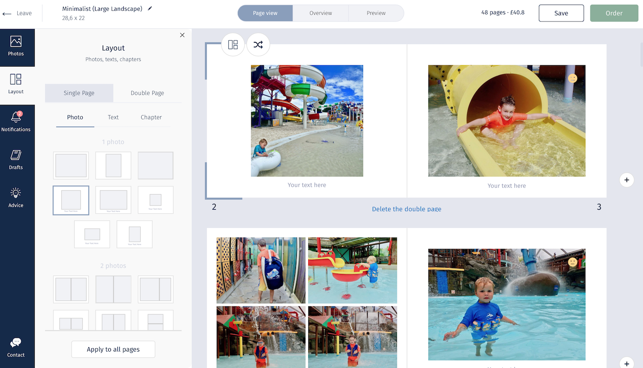
Task: Switch to Double Page layouts
Action: (147, 93)
